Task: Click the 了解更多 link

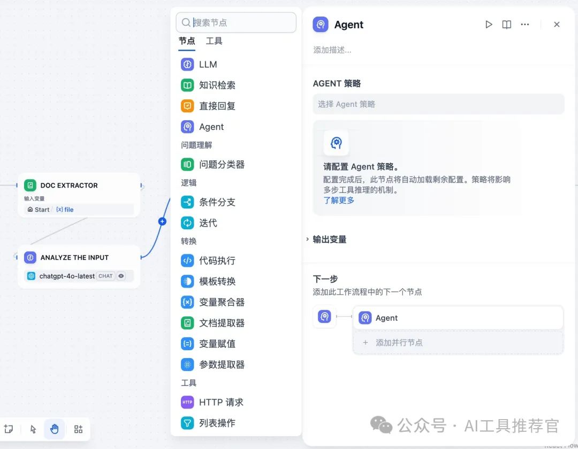Action: [x=338, y=201]
